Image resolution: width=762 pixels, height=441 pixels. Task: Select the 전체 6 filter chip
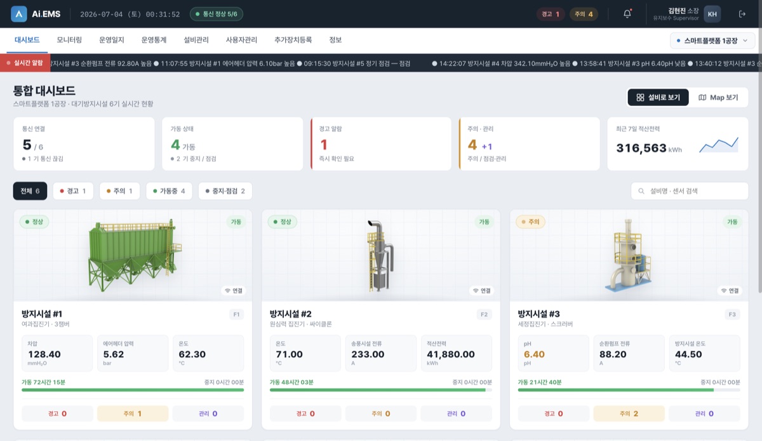pyautogui.click(x=30, y=191)
